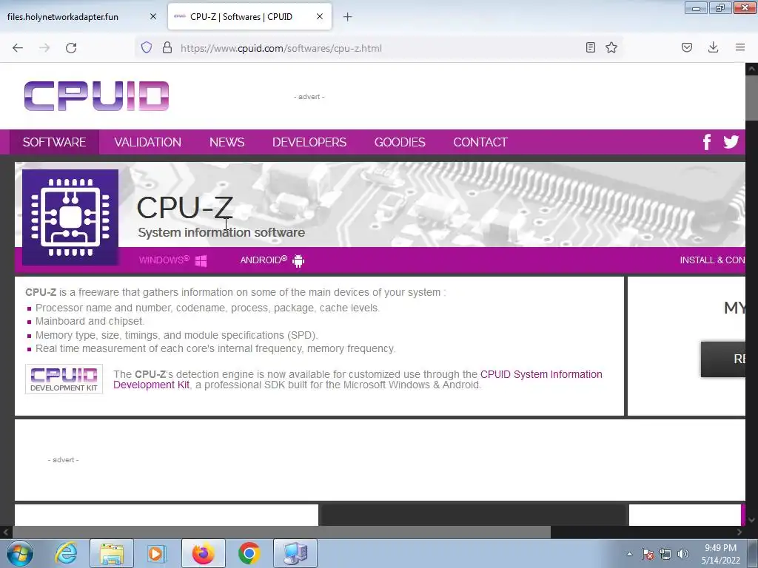The height and width of the screenshot is (568, 758).
Task: Open the Save to Pocket icon
Action: [x=687, y=47]
